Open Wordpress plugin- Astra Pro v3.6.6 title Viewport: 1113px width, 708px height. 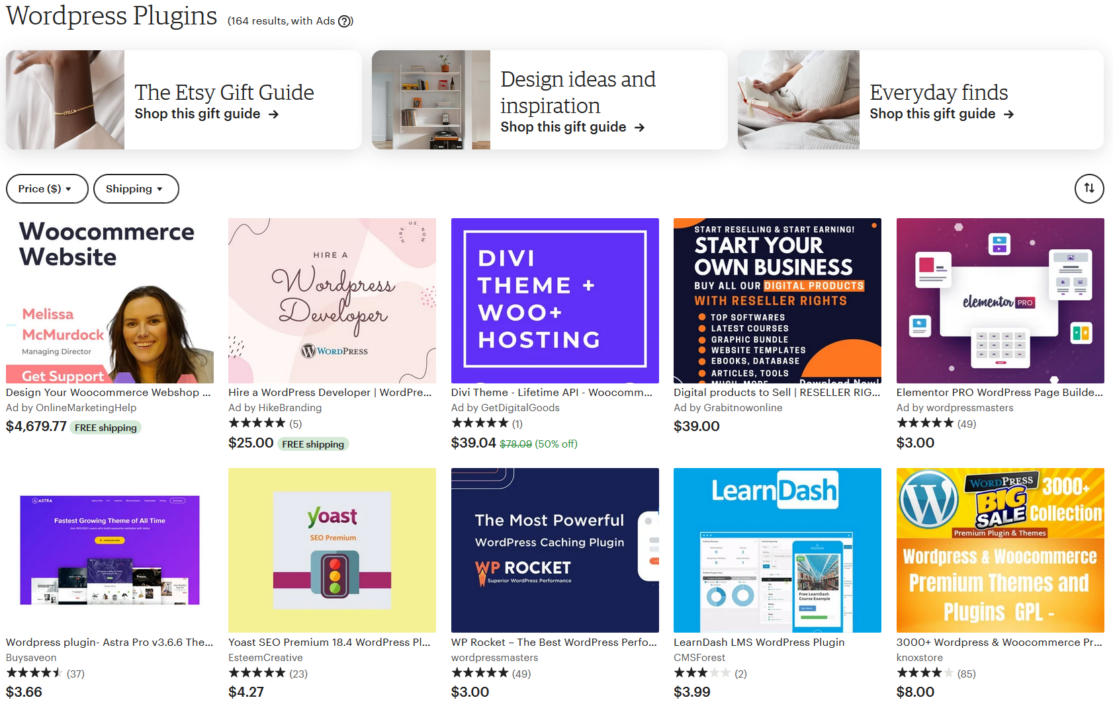pyautogui.click(x=110, y=642)
